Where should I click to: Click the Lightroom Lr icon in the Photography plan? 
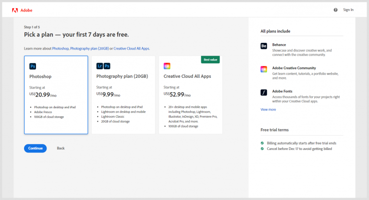[100, 66]
